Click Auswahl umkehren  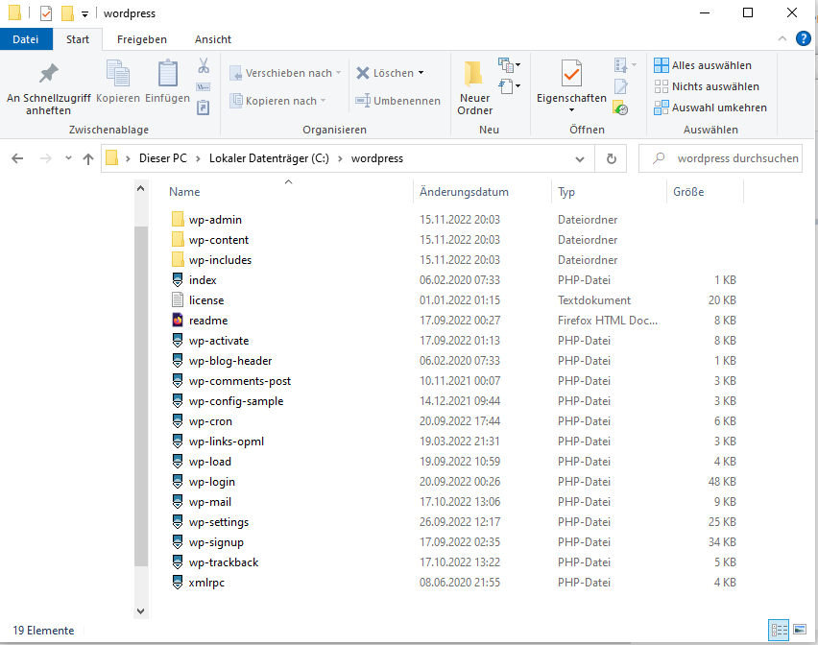coord(710,107)
